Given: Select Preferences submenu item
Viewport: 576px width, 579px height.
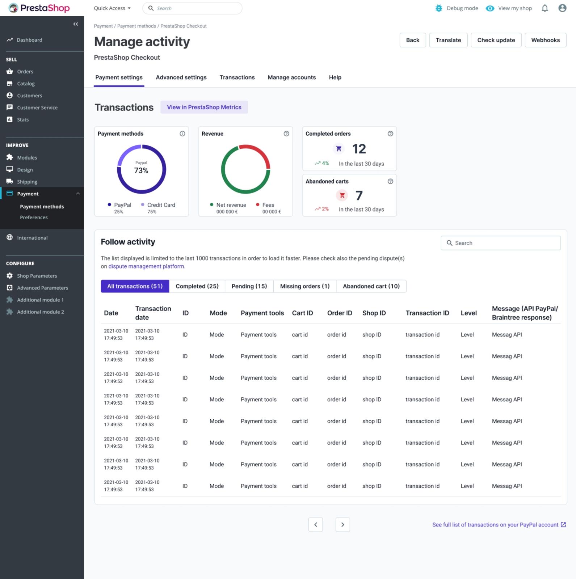Looking at the screenshot, I should 34,217.
